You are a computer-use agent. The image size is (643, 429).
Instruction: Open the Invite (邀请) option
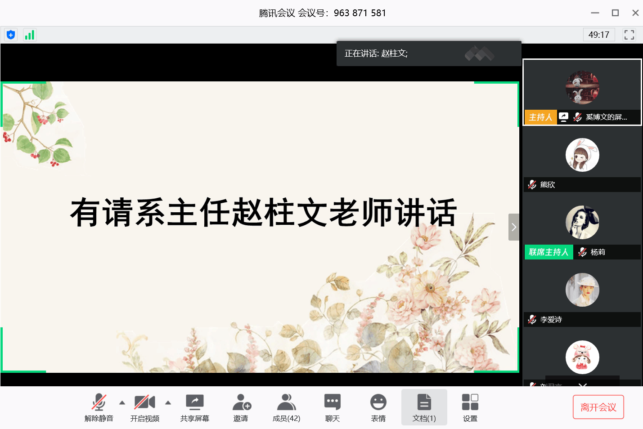pyautogui.click(x=241, y=407)
